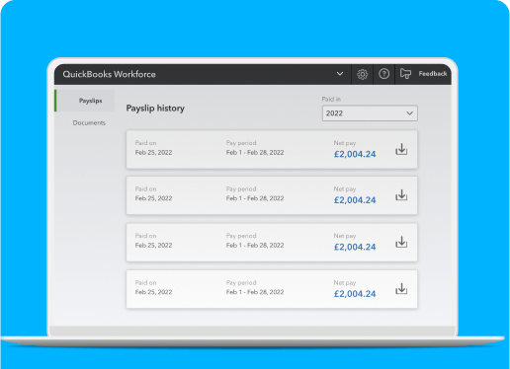Image resolution: width=510 pixels, height=369 pixels.
Task: Click the Feedback megaphone icon
Action: click(x=405, y=74)
